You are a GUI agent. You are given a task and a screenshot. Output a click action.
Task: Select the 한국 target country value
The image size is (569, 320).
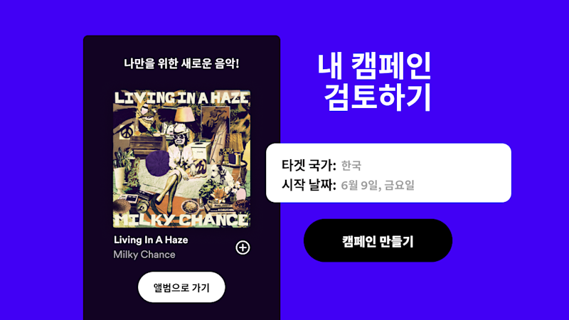(x=351, y=166)
